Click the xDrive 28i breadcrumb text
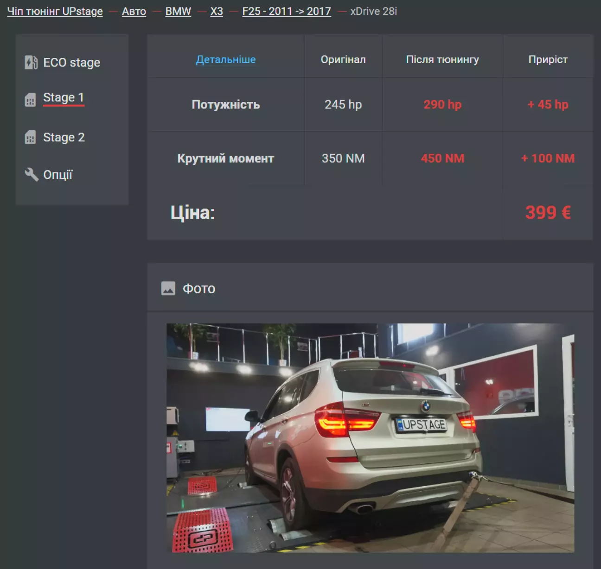 374,11
